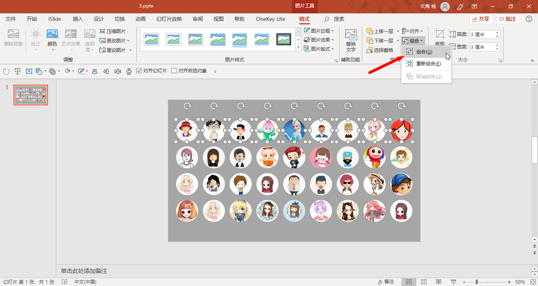
Task: Click the 共享 share button
Action: tap(481, 19)
